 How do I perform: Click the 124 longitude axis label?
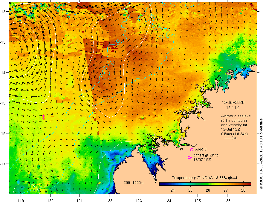[x=168, y=201]
